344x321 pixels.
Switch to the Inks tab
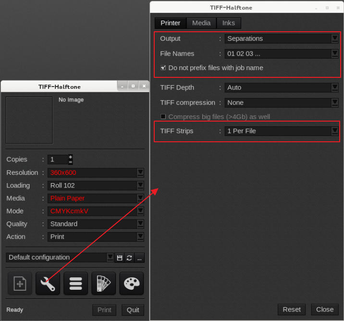pyautogui.click(x=229, y=23)
